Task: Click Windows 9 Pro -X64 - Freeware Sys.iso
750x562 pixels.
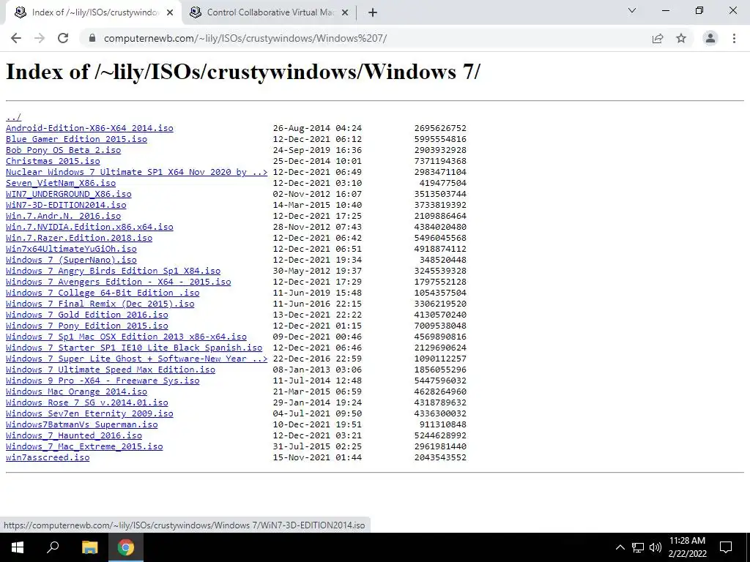Action: click(103, 381)
